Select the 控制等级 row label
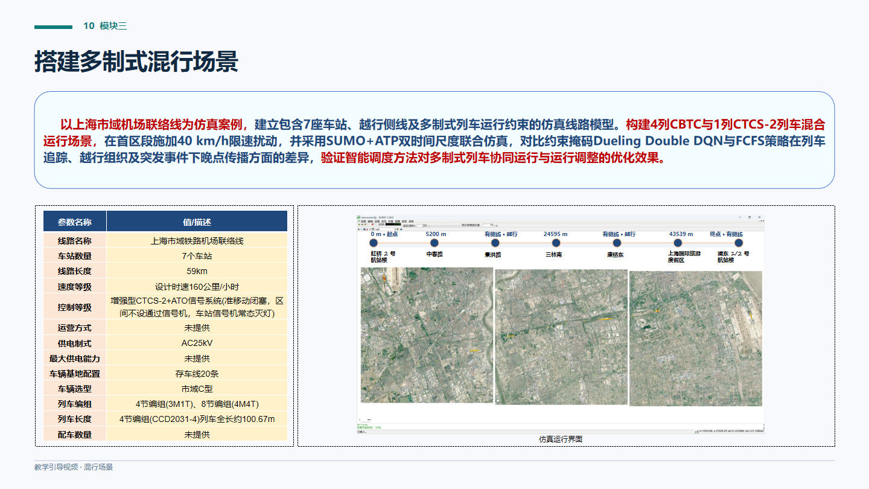The width and height of the screenshot is (869, 489). tap(75, 307)
